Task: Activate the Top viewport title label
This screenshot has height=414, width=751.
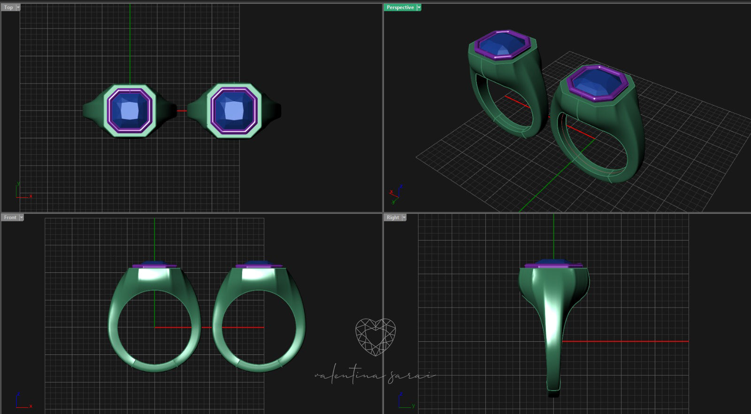Action: coord(8,8)
